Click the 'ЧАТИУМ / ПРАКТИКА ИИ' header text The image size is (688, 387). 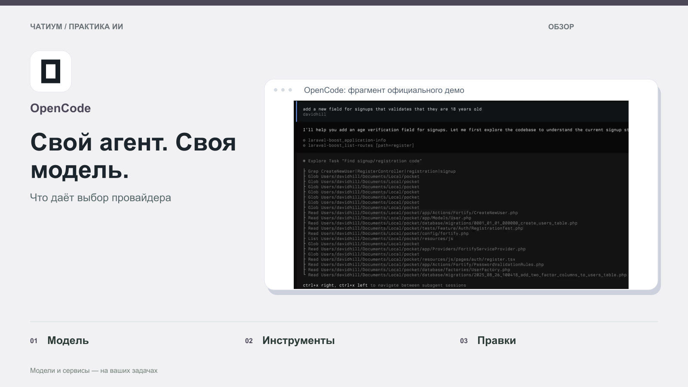coord(77,27)
